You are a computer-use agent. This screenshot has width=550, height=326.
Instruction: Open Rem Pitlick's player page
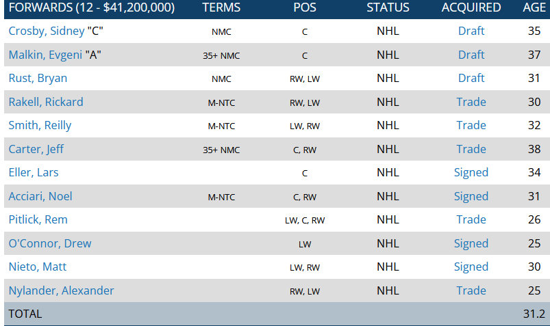(38, 220)
